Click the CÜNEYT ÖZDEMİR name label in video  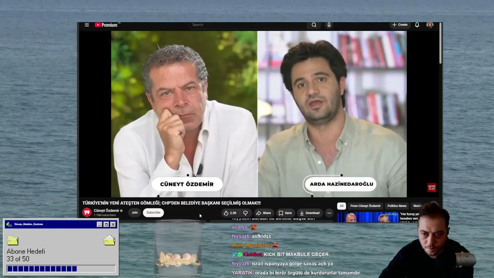point(187,184)
